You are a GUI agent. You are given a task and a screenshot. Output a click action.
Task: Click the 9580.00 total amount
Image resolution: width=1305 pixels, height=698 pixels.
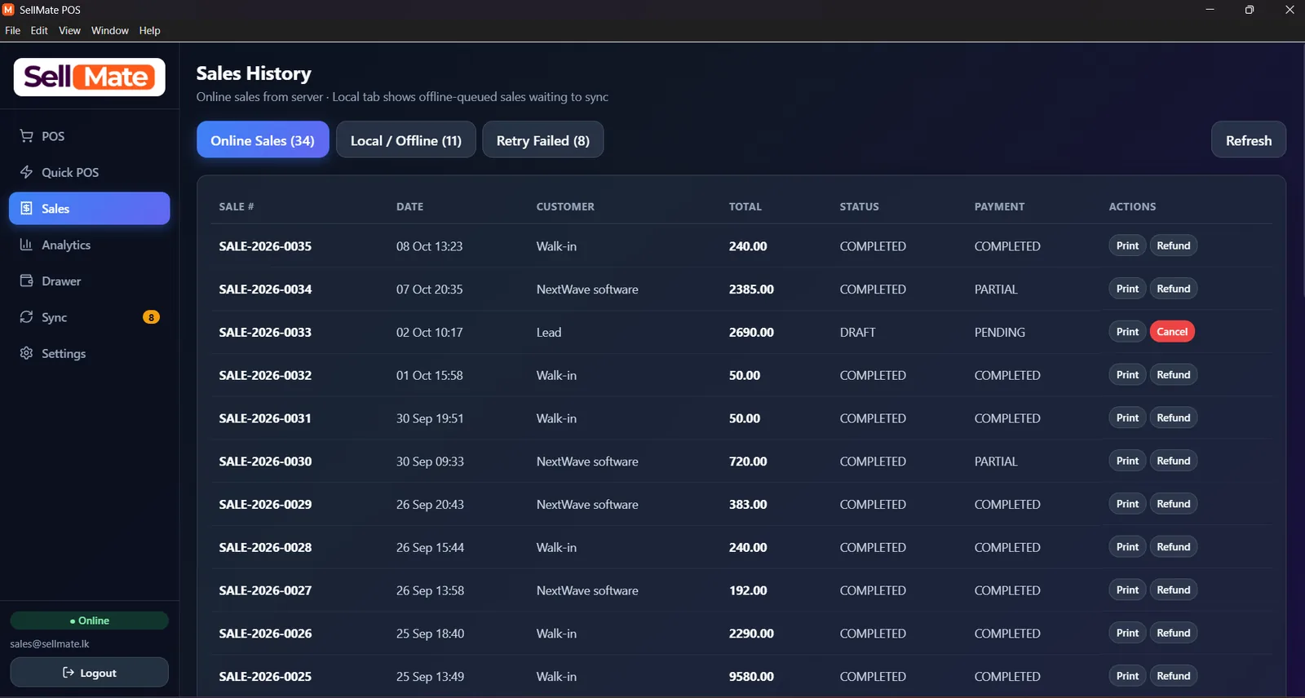(x=751, y=677)
